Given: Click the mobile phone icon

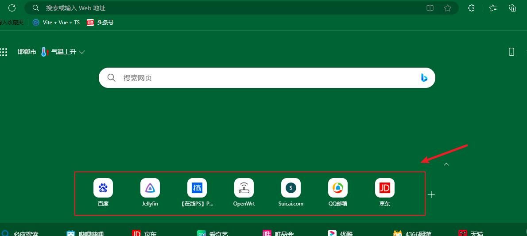Looking at the screenshot, I should [511, 52].
